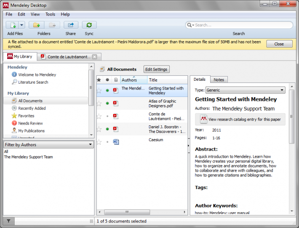The width and height of the screenshot is (299, 228).
Task: Open PDF icon of Comte de Lautréamont row
Action: pyautogui.click(x=116, y=116)
